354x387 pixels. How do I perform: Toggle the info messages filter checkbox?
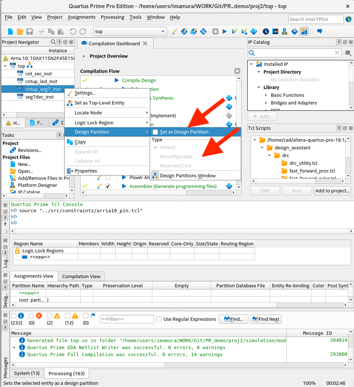tap(14, 315)
